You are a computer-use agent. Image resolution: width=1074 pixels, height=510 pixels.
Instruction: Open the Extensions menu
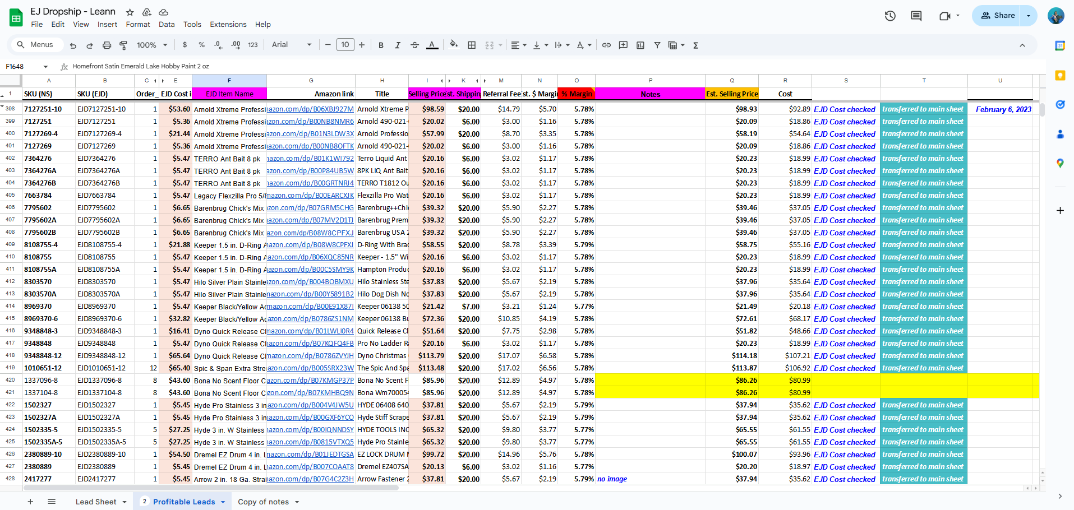click(x=228, y=25)
